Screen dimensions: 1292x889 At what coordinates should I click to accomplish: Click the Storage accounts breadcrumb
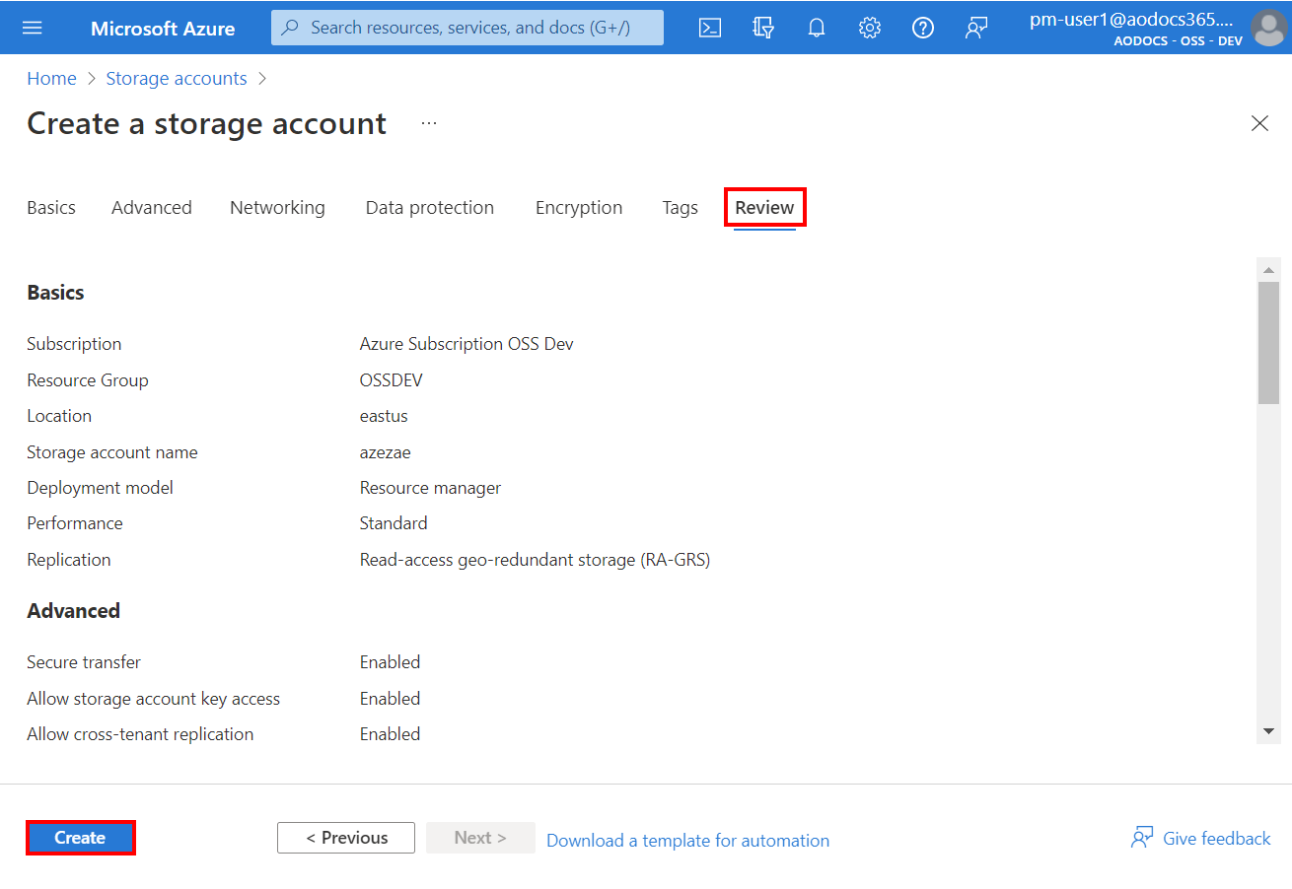click(177, 79)
